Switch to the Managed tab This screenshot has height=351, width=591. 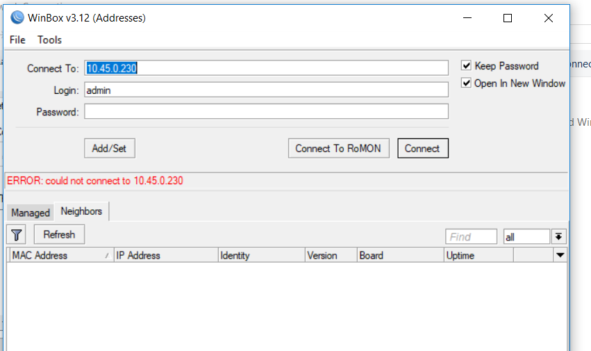point(31,213)
